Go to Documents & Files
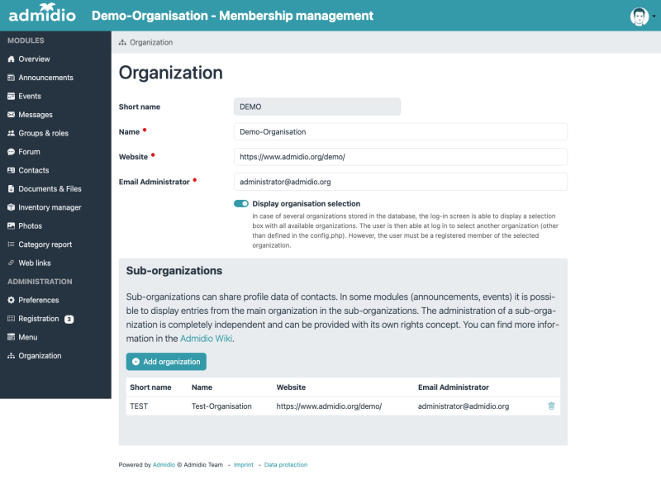Image resolution: width=661 pixels, height=484 pixels. coord(50,189)
